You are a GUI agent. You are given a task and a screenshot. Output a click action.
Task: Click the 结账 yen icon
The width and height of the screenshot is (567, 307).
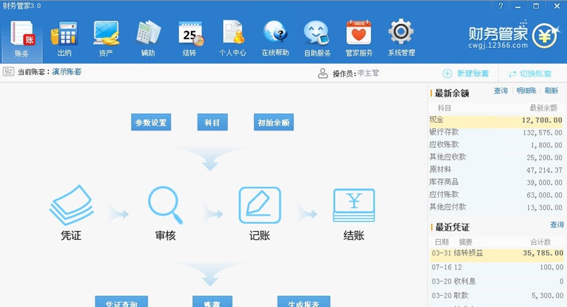[x=353, y=205]
